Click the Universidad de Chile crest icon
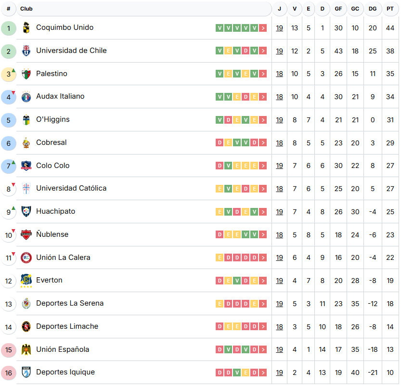 [26, 51]
